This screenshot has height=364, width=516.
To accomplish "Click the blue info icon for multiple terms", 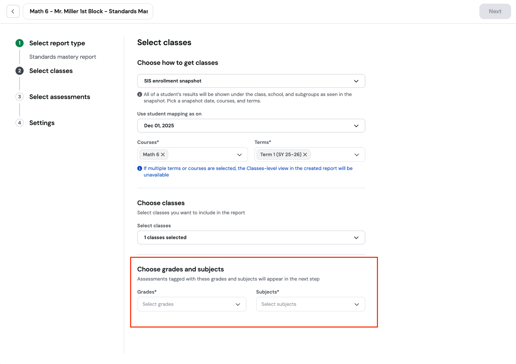I will click(x=140, y=168).
